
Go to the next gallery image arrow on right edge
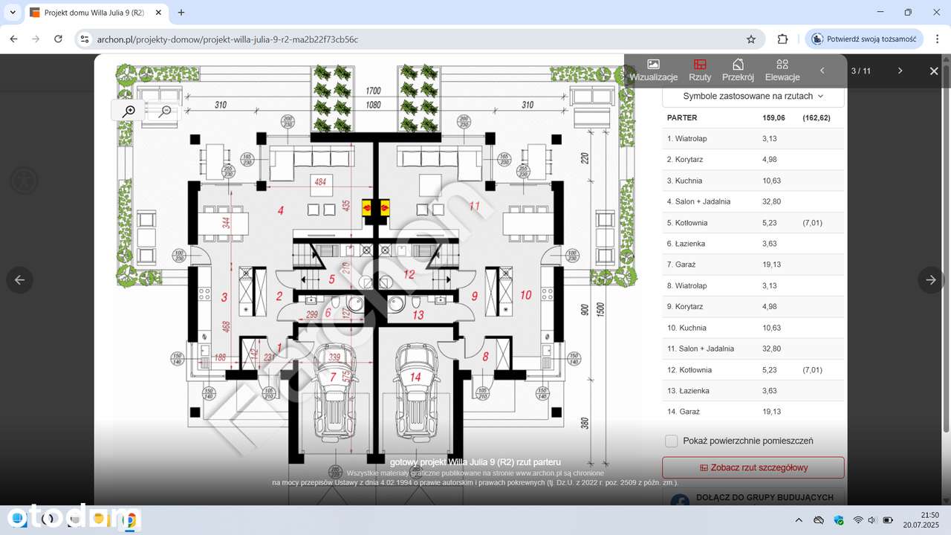click(x=930, y=279)
